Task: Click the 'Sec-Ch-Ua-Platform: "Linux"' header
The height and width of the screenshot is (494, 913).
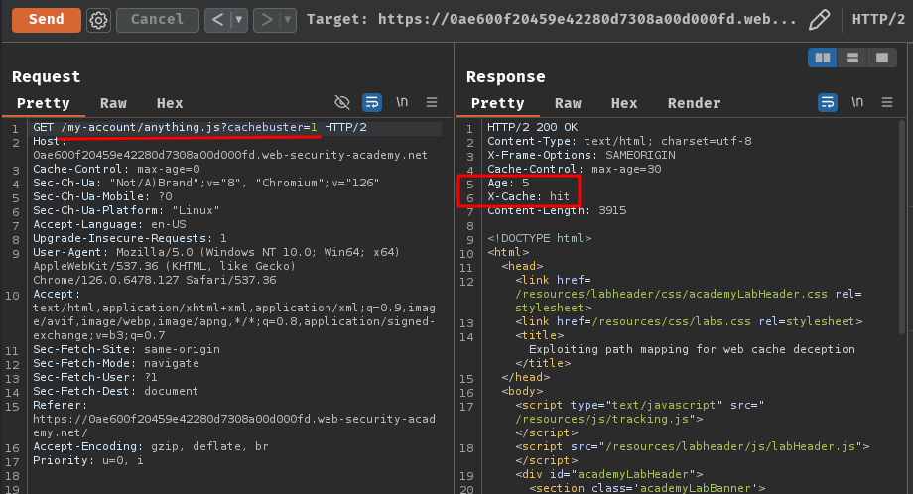Action: coord(126,210)
